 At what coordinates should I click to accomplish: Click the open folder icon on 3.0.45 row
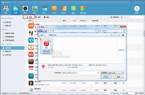coord(123,83)
